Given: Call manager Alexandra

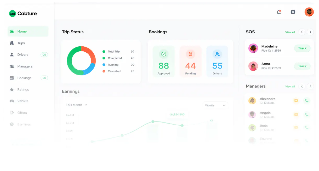Looking at the screenshot, I should tap(307, 101).
